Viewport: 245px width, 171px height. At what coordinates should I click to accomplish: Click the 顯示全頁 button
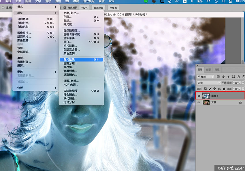99,8
